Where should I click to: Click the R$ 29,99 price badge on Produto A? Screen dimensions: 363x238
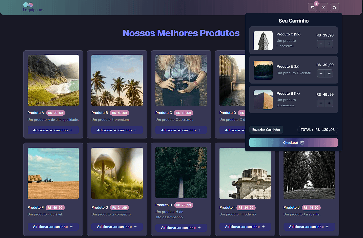click(x=56, y=113)
